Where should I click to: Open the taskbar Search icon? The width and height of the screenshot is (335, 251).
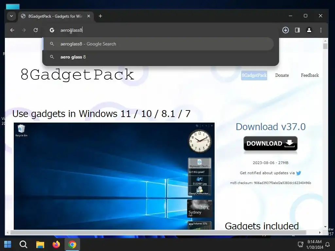click(x=24, y=244)
